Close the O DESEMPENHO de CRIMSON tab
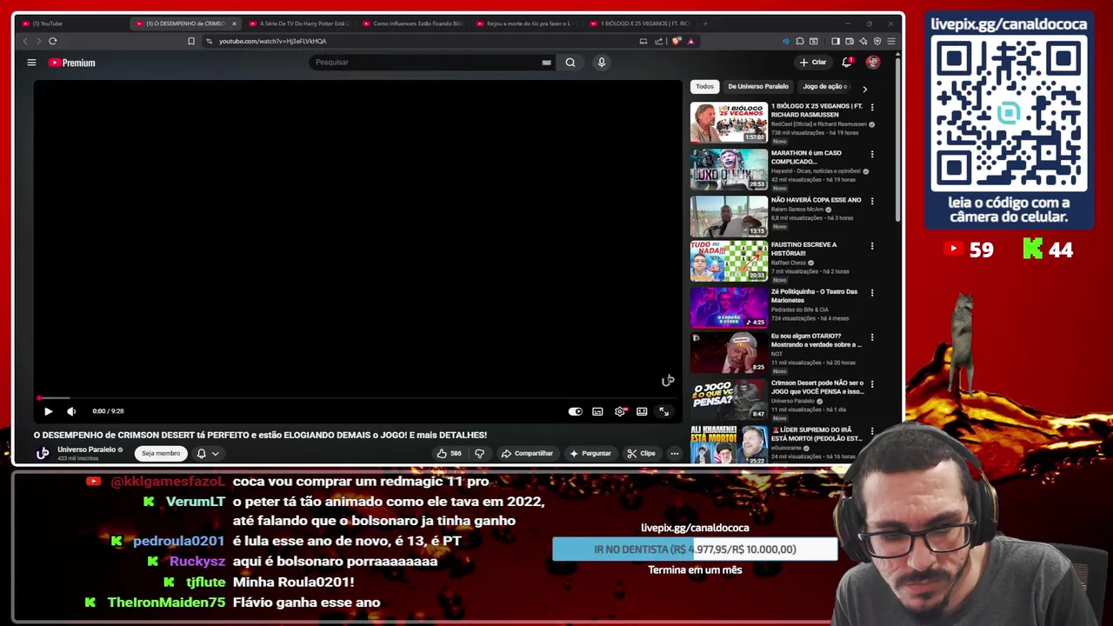Viewport: 1113px width, 626px height. [234, 23]
